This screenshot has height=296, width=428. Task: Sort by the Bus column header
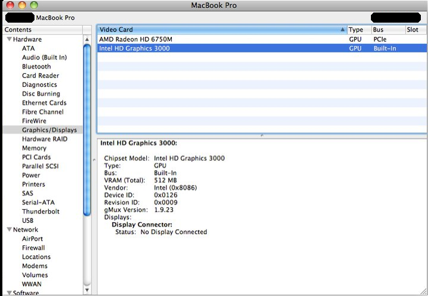click(388, 30)
